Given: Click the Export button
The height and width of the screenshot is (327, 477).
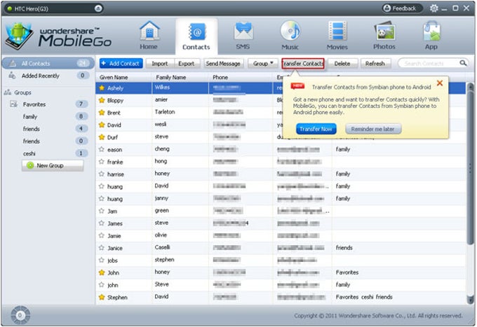Looking at the screenshot, I should [186, 64].
